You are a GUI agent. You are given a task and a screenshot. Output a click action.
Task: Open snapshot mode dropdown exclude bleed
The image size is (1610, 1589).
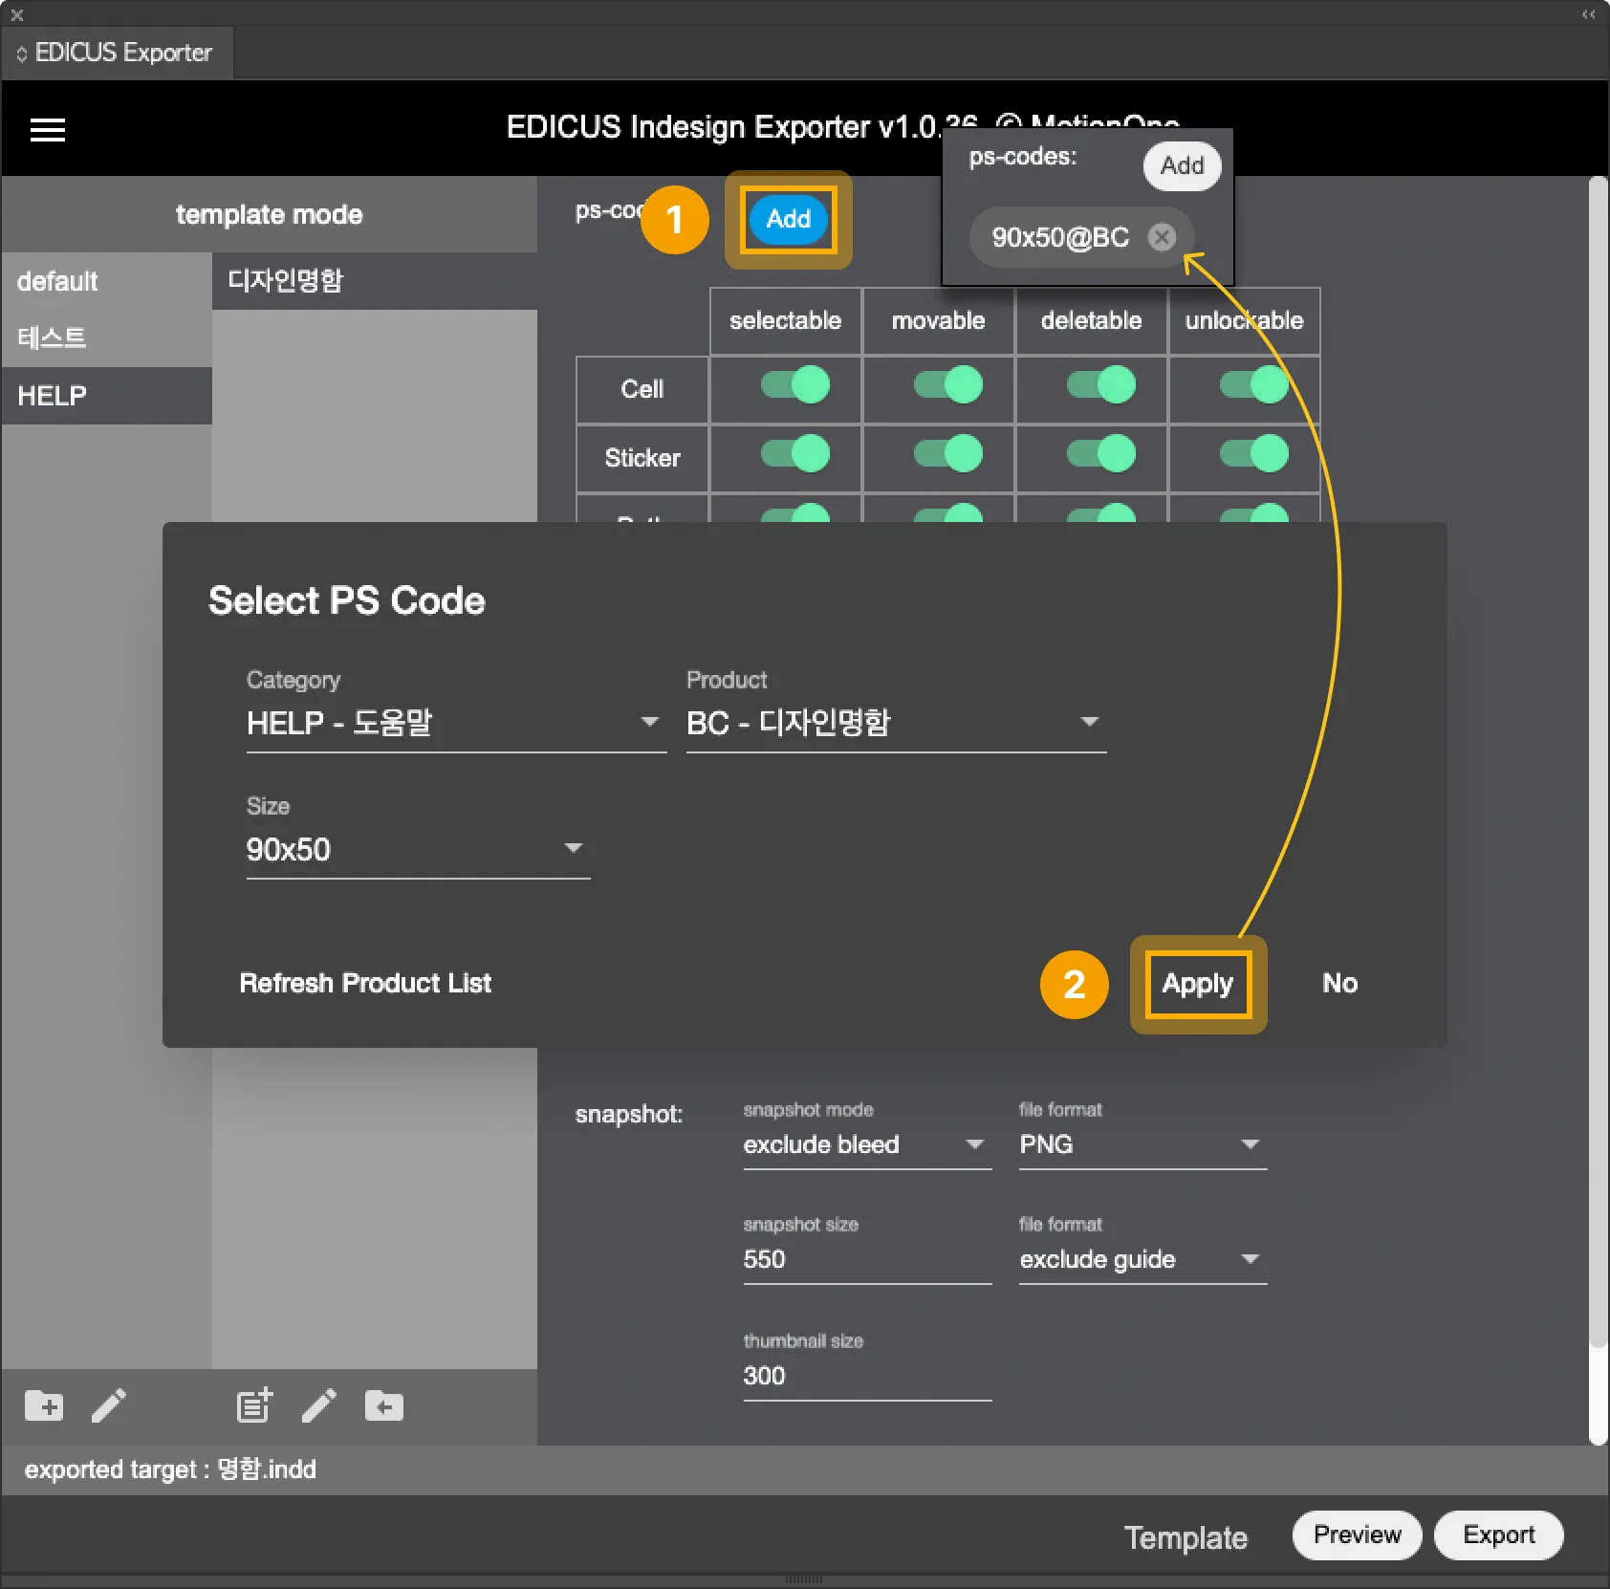[x=867, y=1144]
